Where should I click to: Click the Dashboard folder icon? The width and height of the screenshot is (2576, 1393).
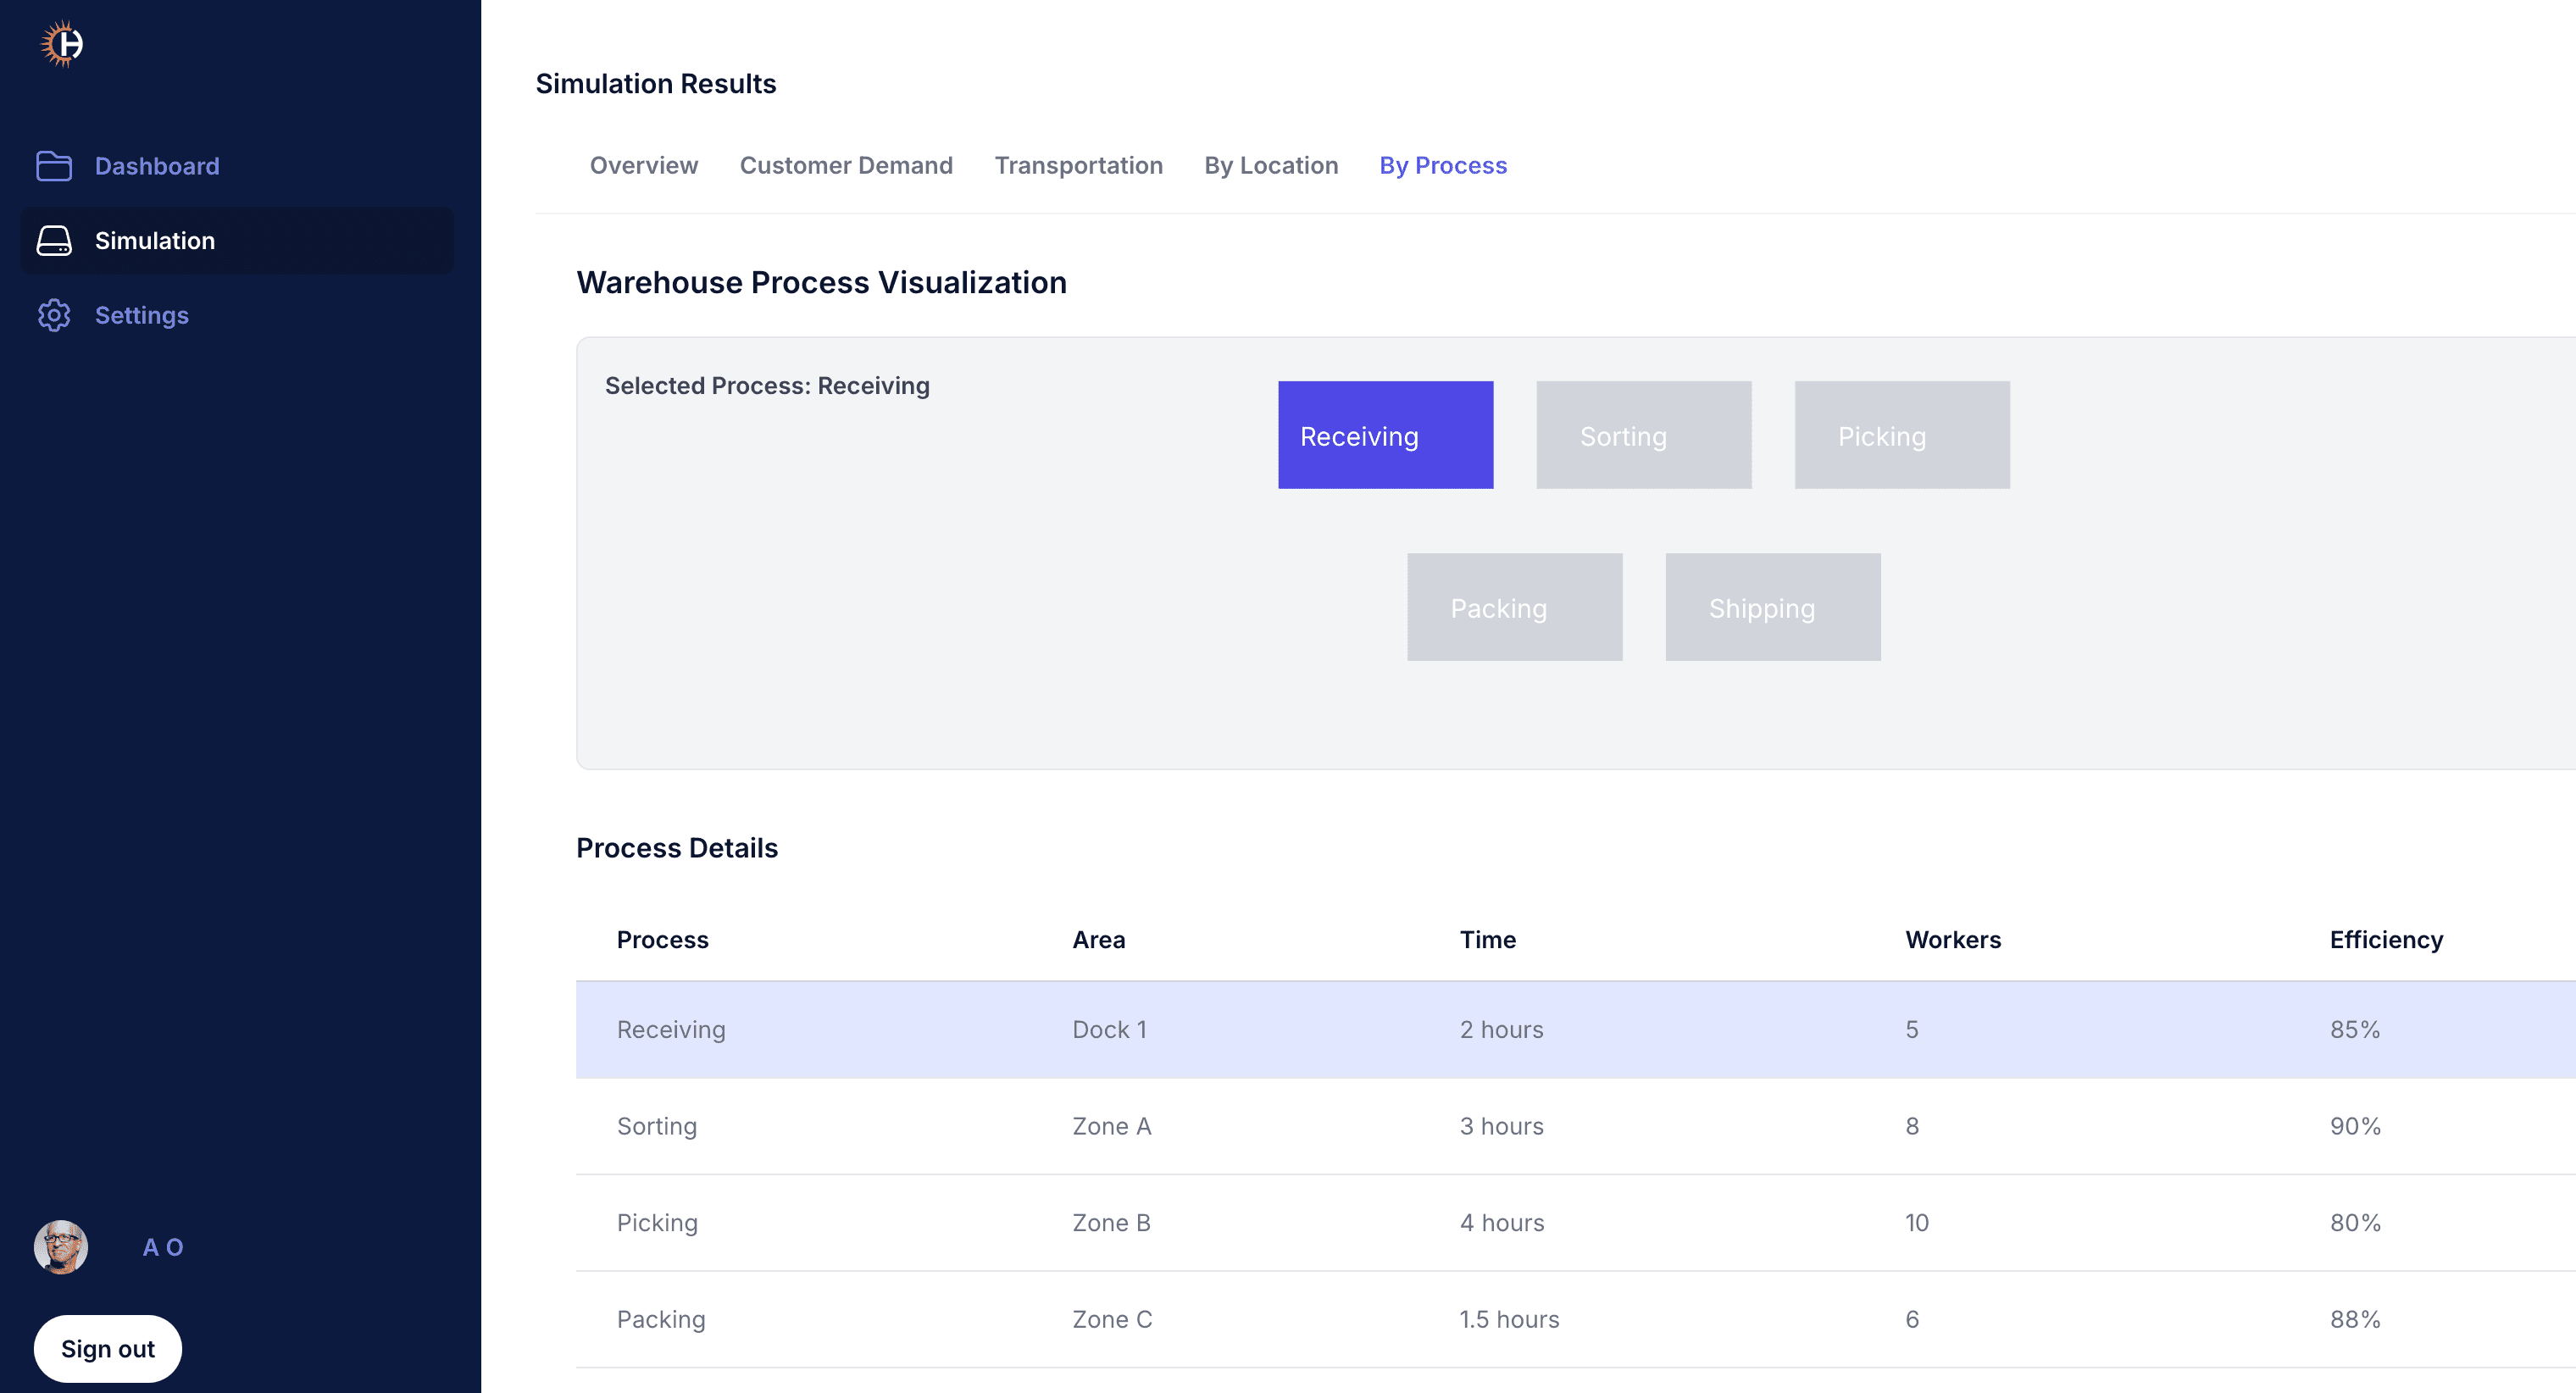click(x=54, y=166)
